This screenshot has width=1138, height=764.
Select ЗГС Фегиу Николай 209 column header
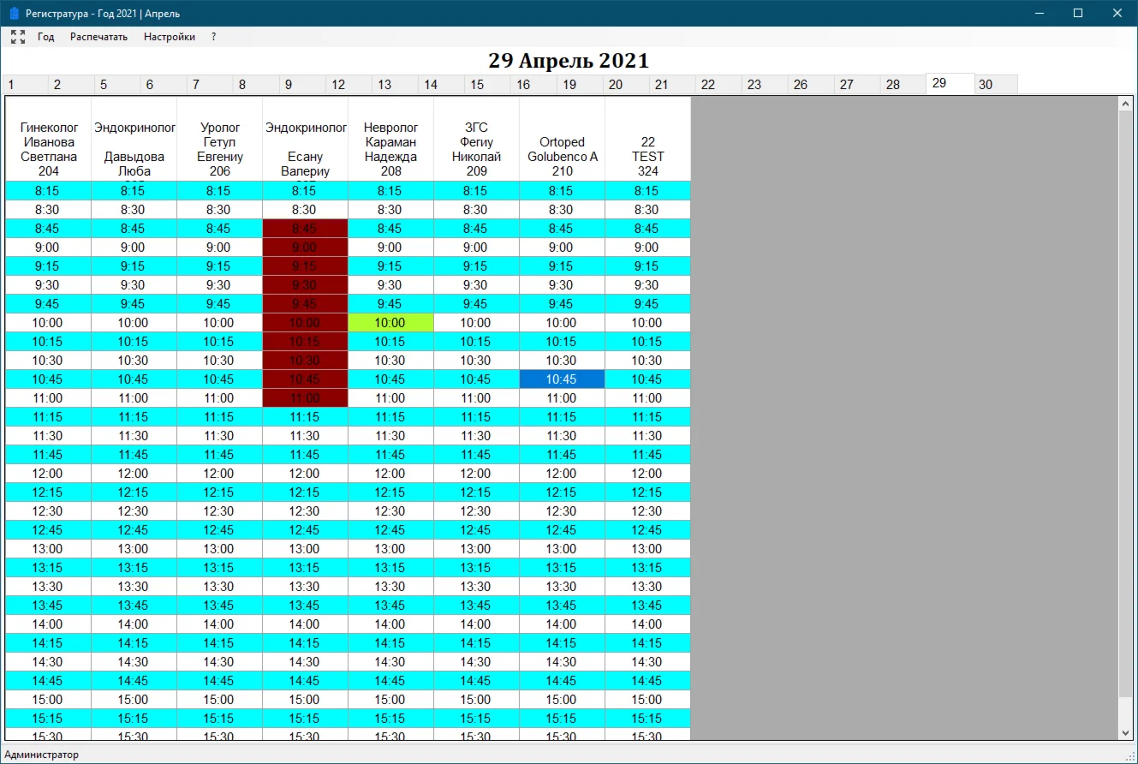point(477,139)
